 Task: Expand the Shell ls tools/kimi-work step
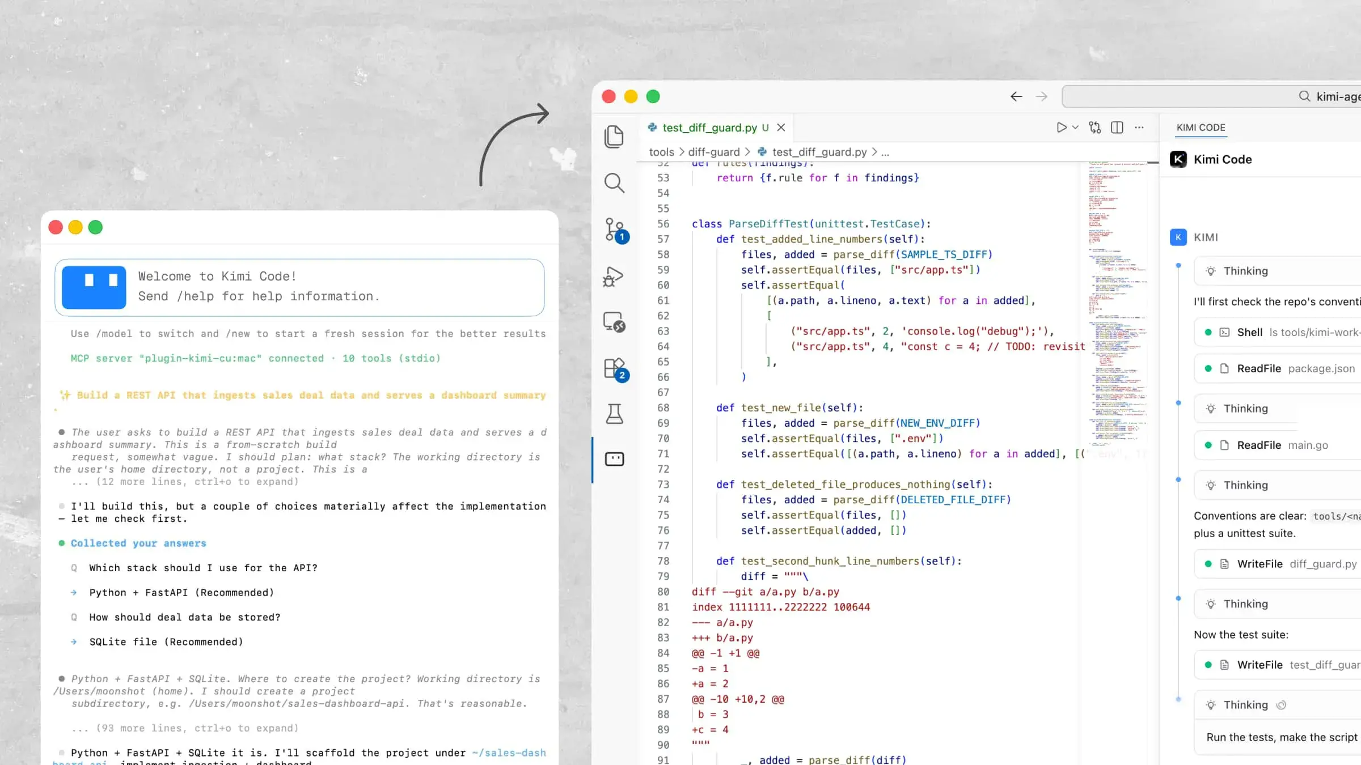click(x=1277, y=332)
